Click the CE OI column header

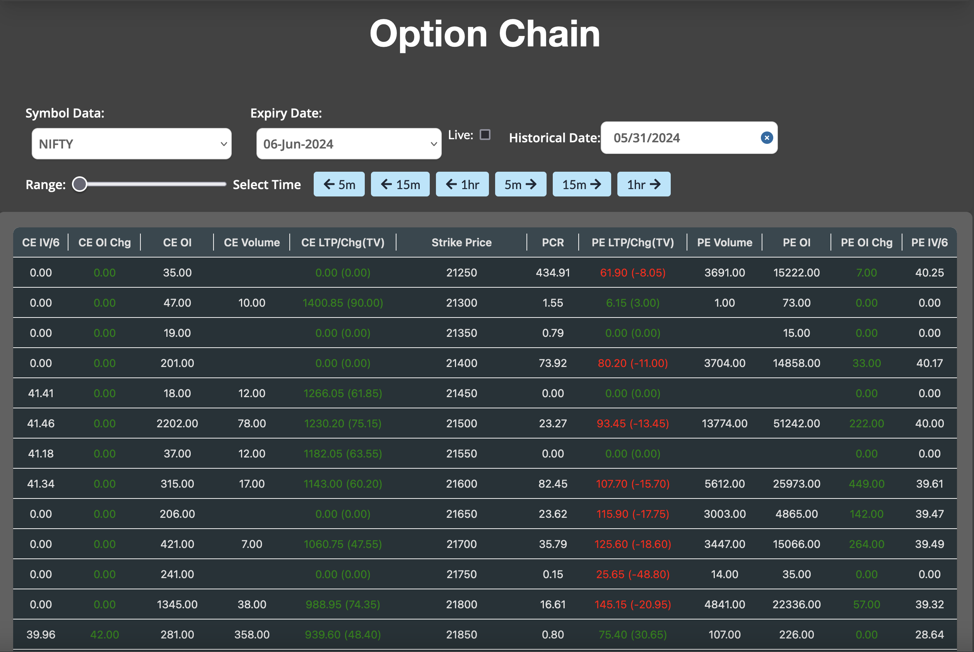177,242
